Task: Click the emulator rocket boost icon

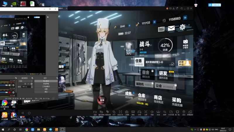Action: (108, 113)
